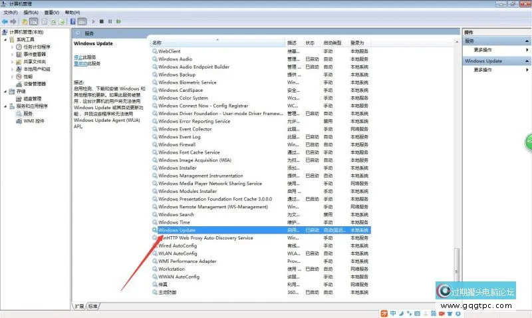Collapse the 服务和应用程序 tree node
The height and width of the screenshot is (318, 532).
coord(5,106)
